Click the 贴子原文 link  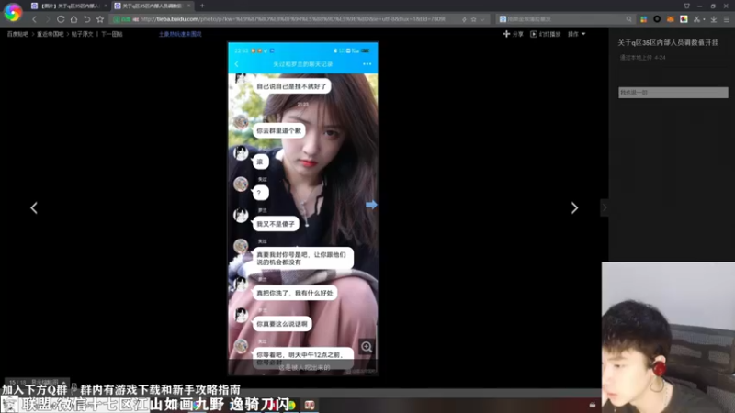point(82,34)
